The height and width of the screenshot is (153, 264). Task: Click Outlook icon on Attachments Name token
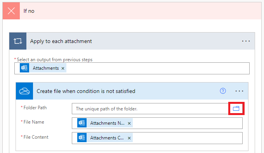pyautogui.click(x=82, y=123)
